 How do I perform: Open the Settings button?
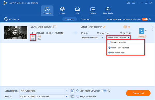[x=142, y=37]
